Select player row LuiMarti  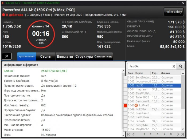[154, 105]
